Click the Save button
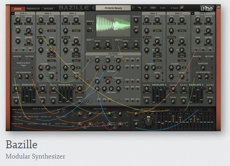This screenshot has width=230, height=166. click(x=153, y=7)
